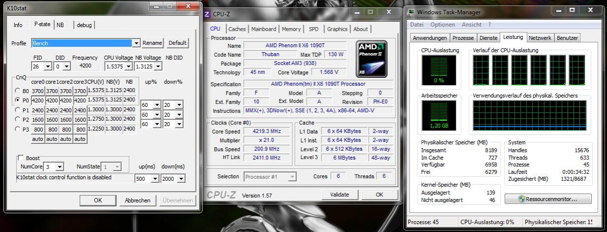Select the B0 state radio button
This screenshot has height=232, width=607.
tap(19, 91)
